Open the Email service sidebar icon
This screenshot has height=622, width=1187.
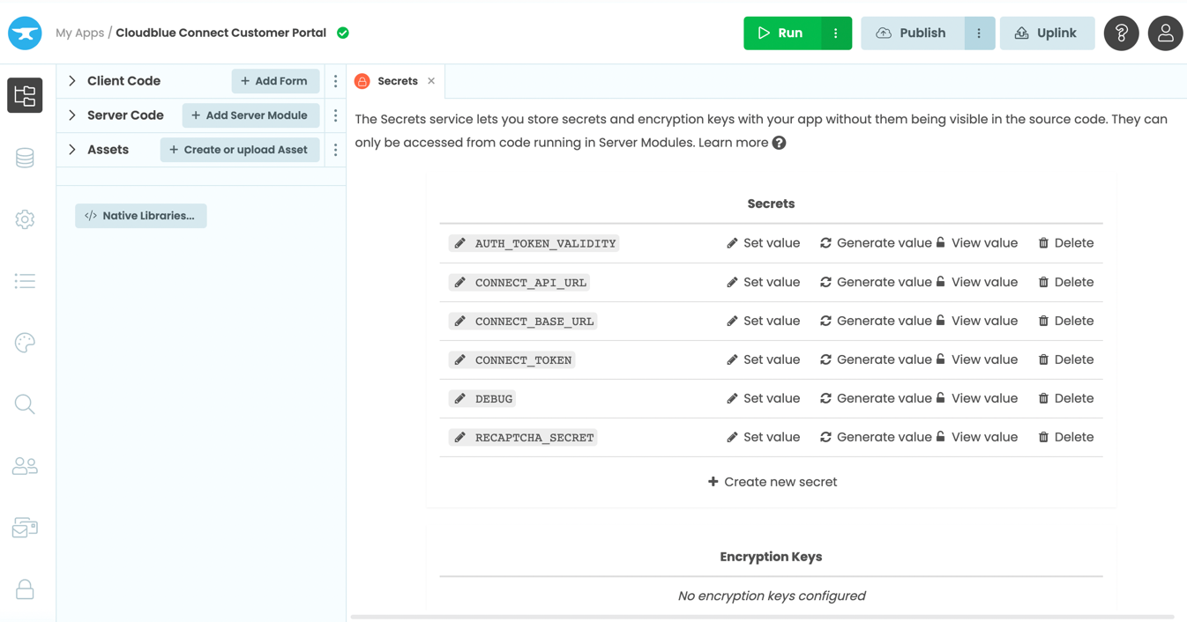[25, 528]
